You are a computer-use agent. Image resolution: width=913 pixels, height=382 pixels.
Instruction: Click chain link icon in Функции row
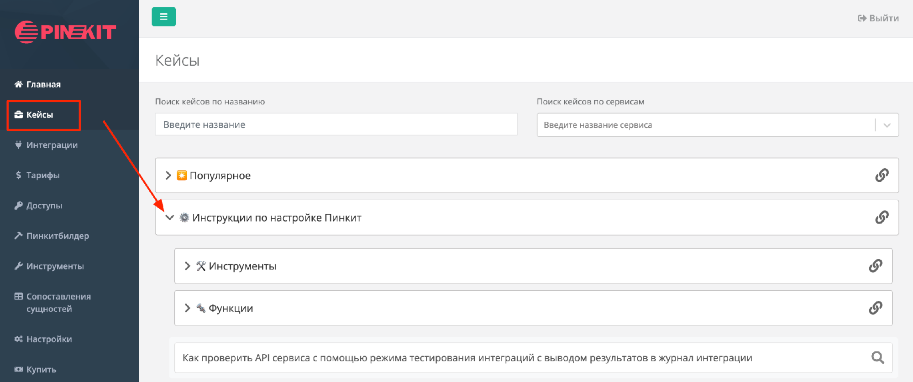875,308
